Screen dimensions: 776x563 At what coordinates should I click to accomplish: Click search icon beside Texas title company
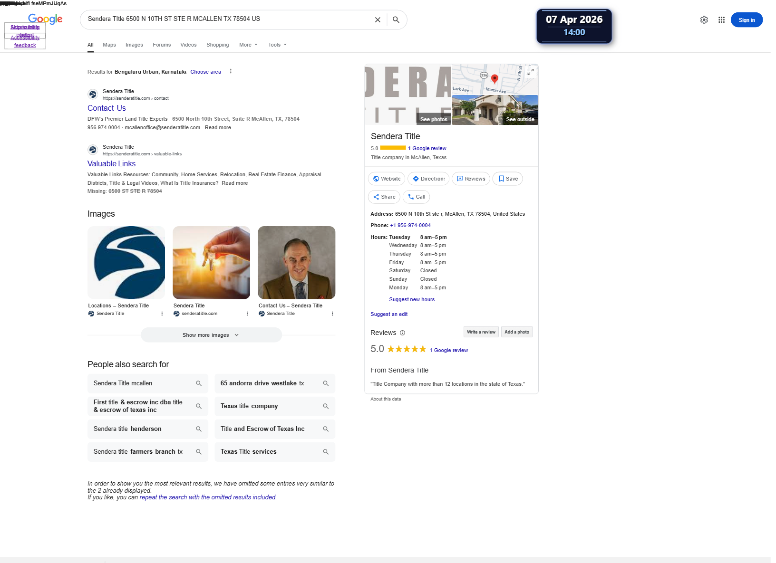[326, 406]
